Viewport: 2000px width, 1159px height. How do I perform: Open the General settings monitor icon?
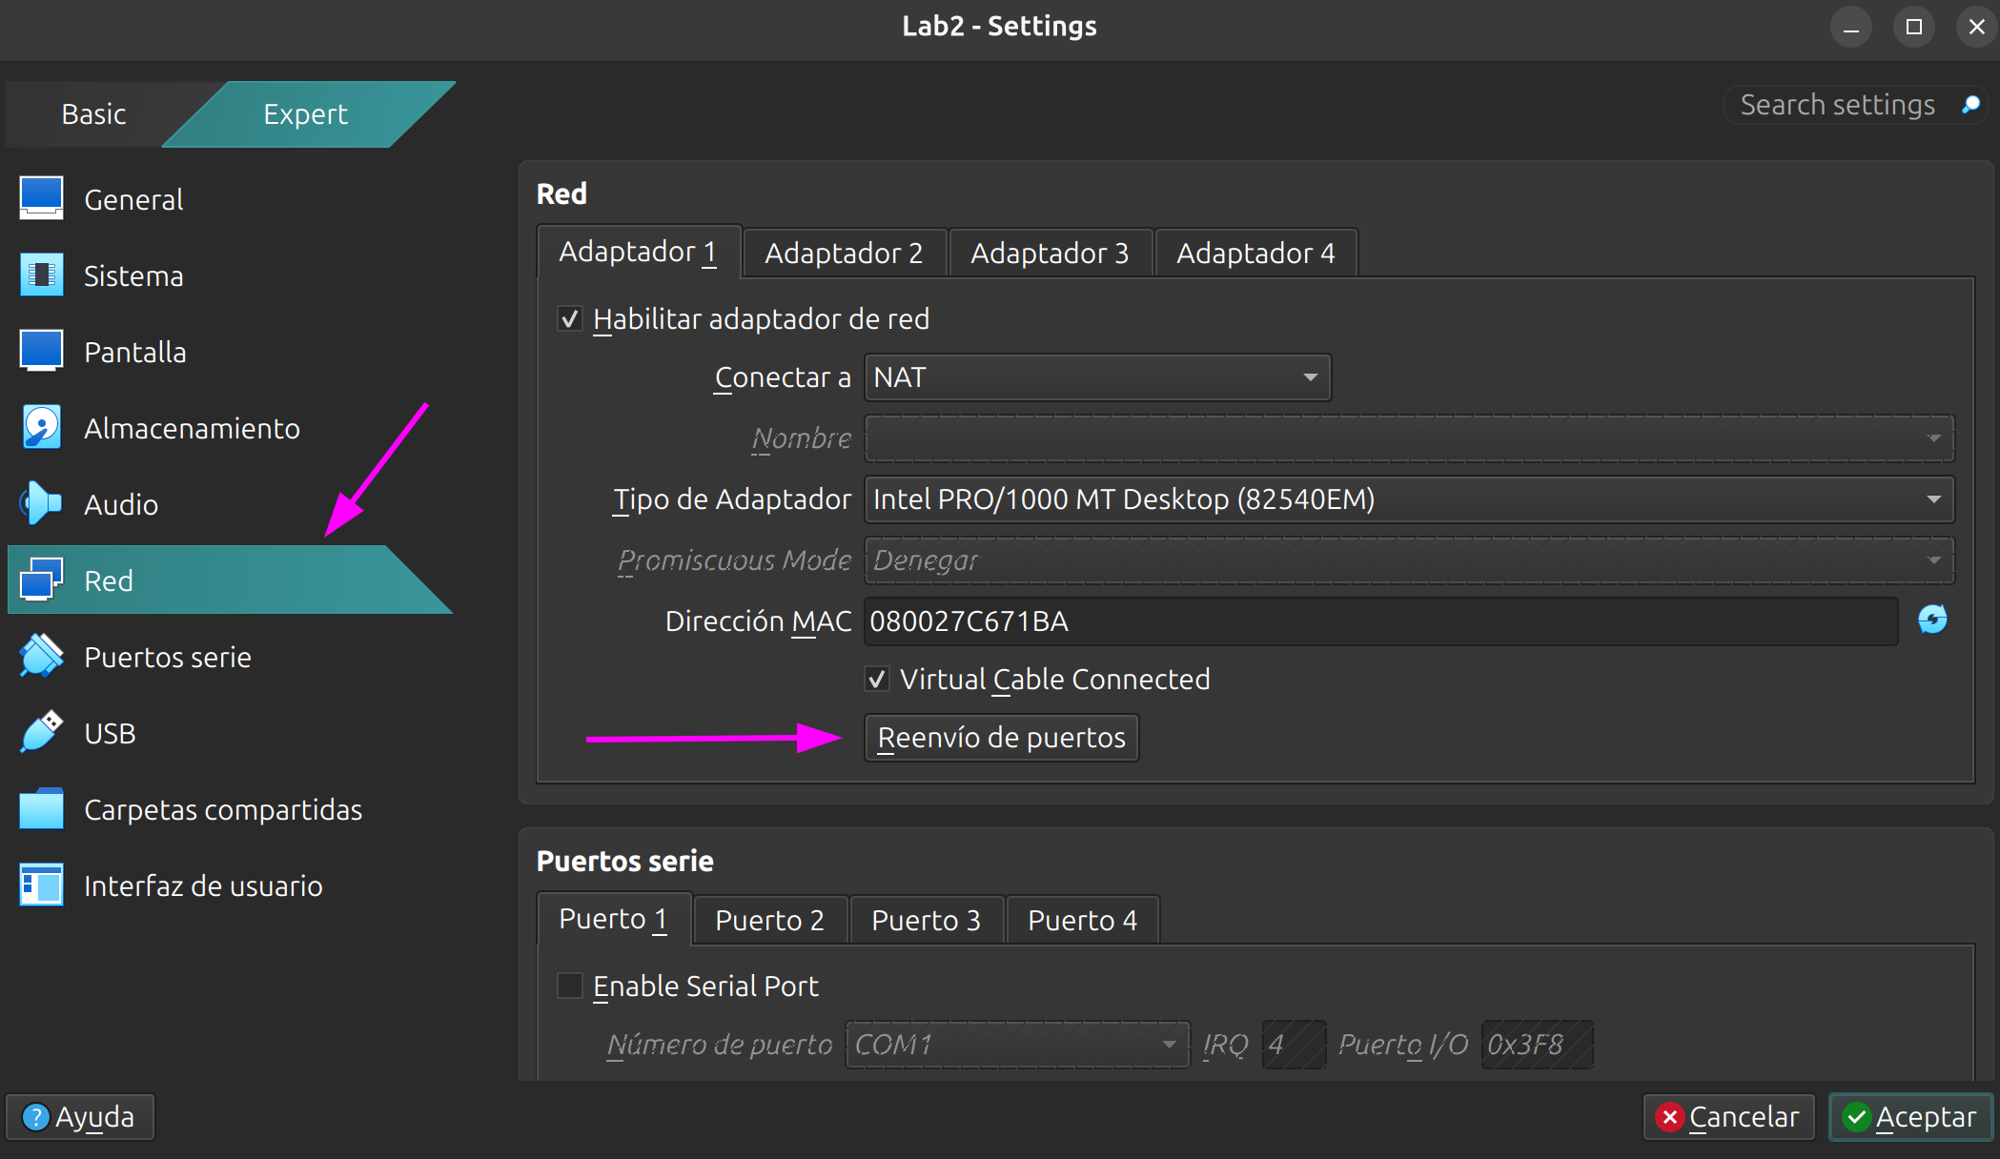pos(41,198)
